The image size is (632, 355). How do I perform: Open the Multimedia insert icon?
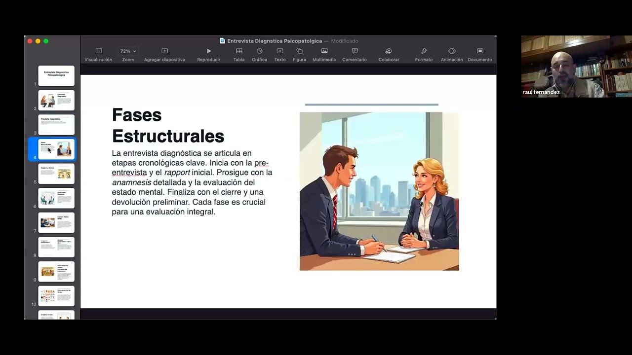point(324,51)
